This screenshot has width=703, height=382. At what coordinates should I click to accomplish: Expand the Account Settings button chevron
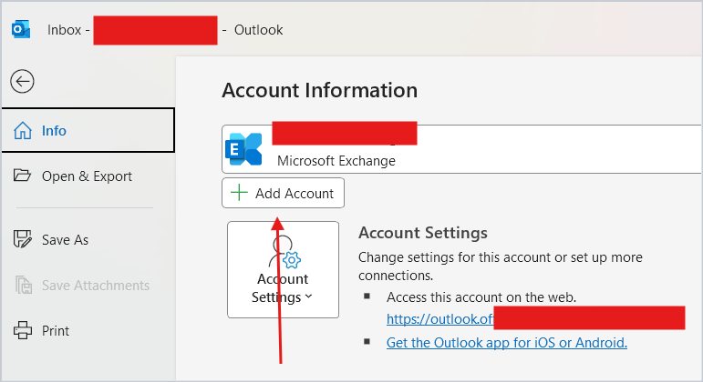(x=308, y=297)
